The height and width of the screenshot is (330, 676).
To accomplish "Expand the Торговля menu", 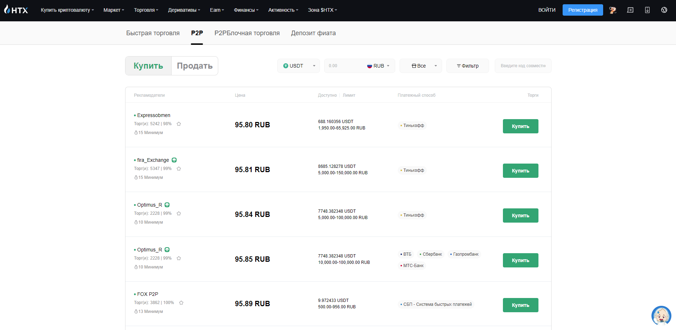I will [146, 10].
